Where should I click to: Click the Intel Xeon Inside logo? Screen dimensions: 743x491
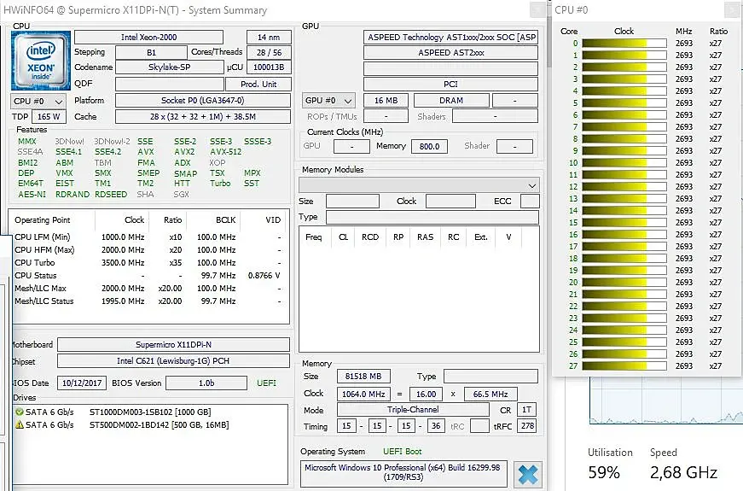click(41, 61)
